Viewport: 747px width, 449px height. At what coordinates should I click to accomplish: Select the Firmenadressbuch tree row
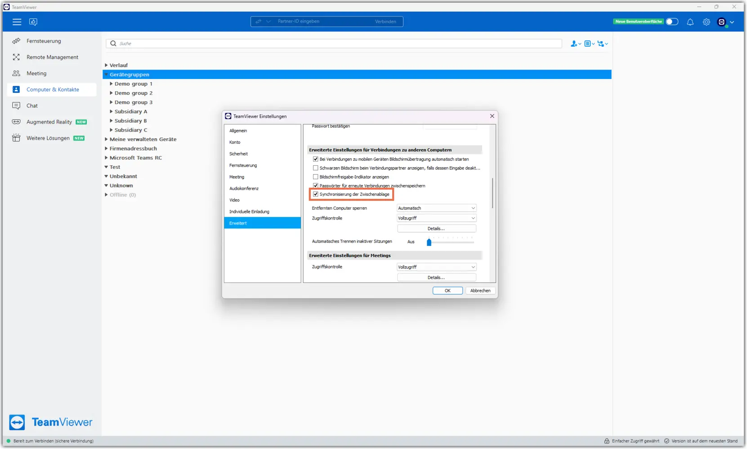coord(357,149)
